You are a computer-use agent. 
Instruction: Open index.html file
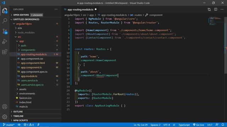click(35, 102)
